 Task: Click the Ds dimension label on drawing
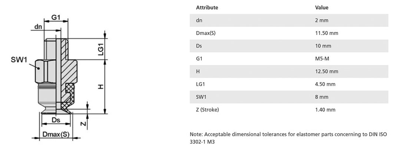pyautogui.click(x=56, y=120)
